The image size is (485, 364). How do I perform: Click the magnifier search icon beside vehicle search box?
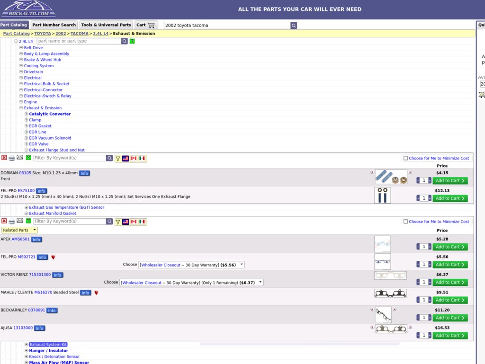[x=294, y=26]
